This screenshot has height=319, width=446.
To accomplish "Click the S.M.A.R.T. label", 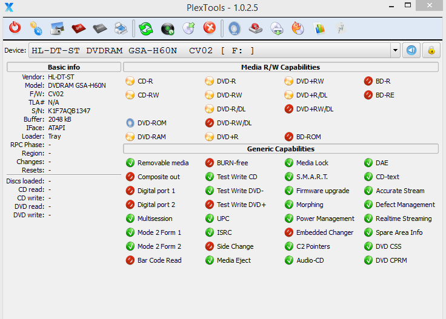I will (312, 177).
